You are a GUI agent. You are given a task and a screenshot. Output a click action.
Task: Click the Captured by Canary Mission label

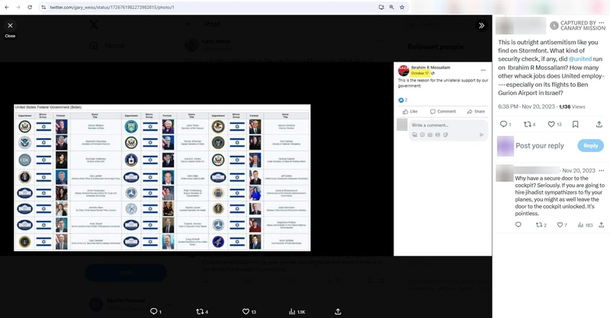tap(578, 26)
